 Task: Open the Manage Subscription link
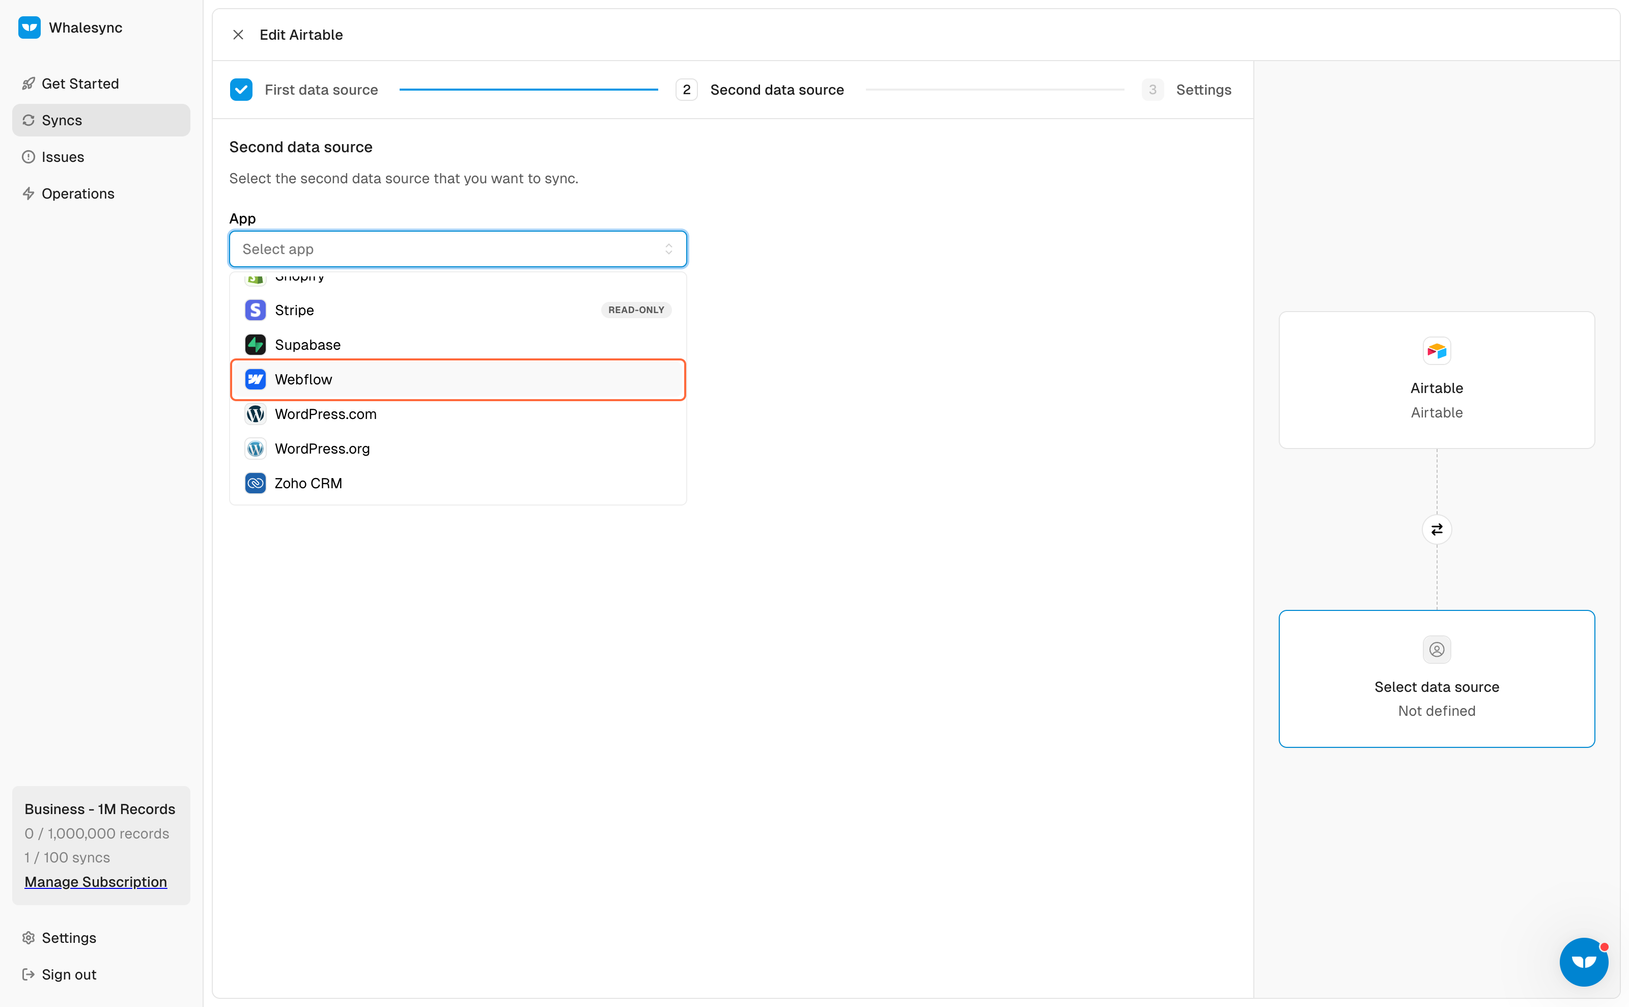click(x=96, y=882)
